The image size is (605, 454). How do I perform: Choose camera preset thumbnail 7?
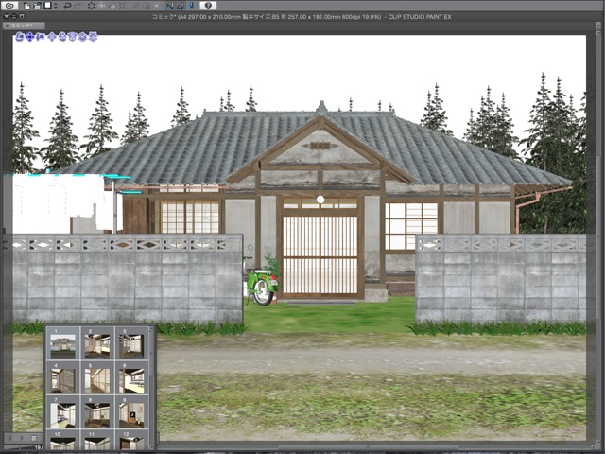[63, 412]
